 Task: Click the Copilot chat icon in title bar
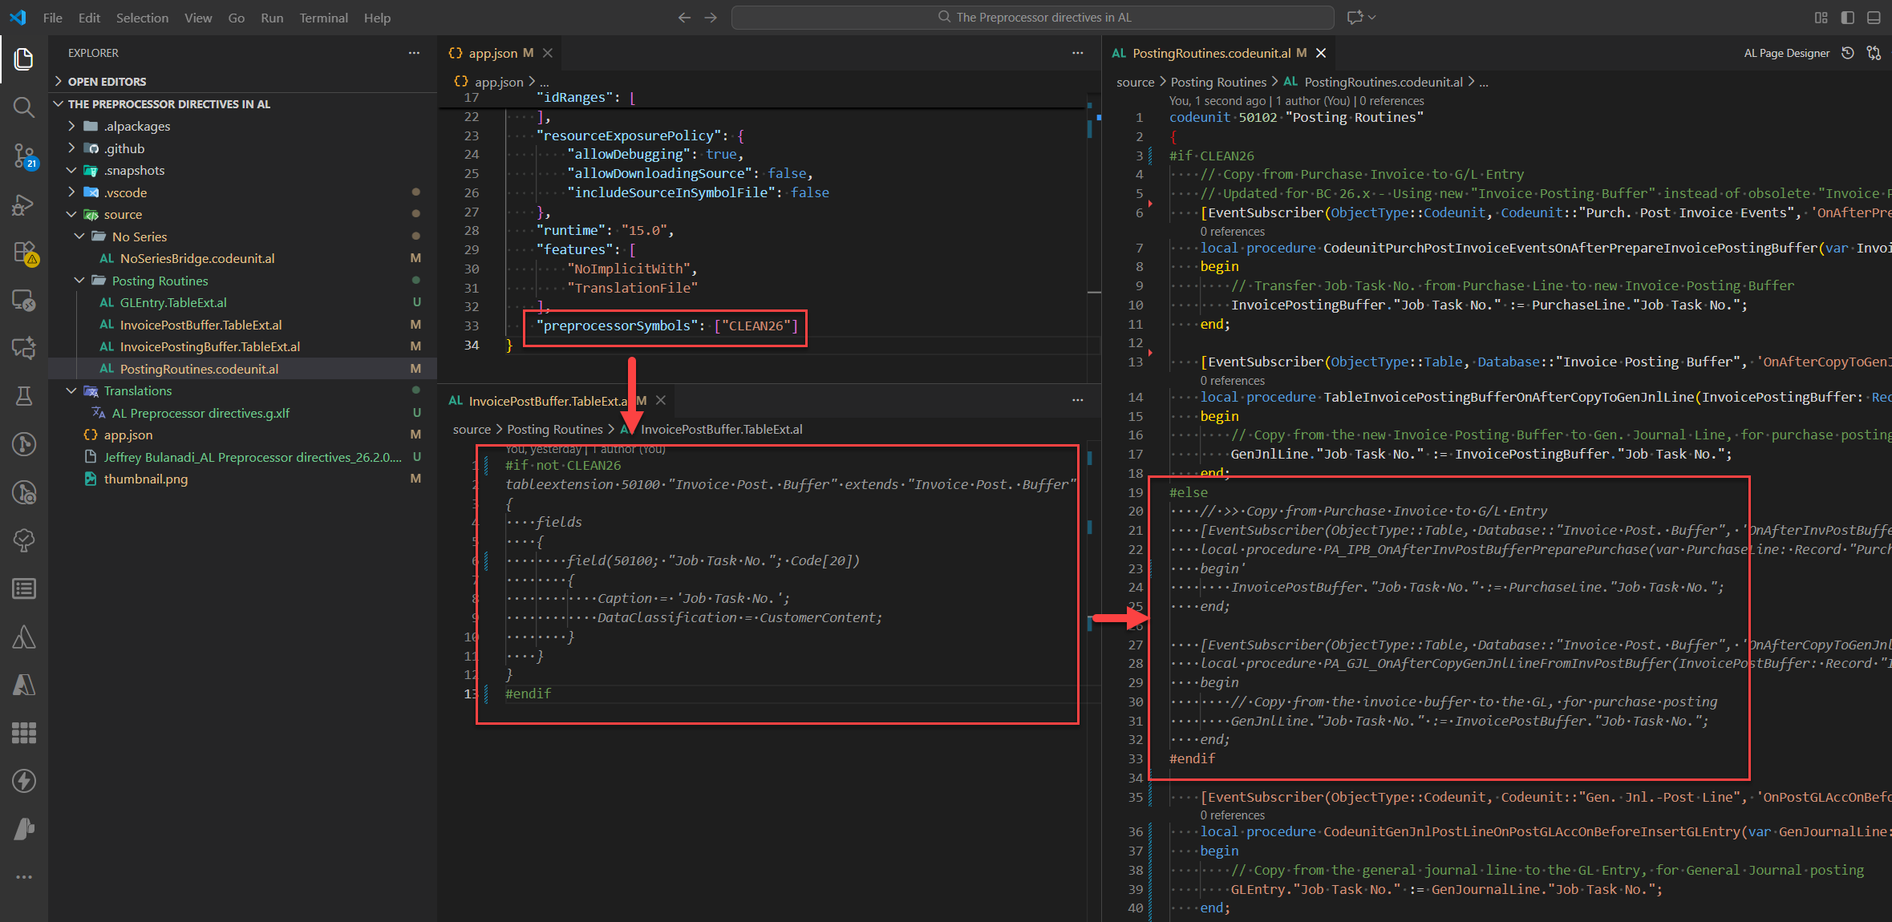point(1355,17)
